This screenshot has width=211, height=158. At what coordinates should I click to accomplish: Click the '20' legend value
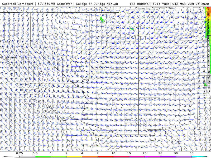pos(145,153)
